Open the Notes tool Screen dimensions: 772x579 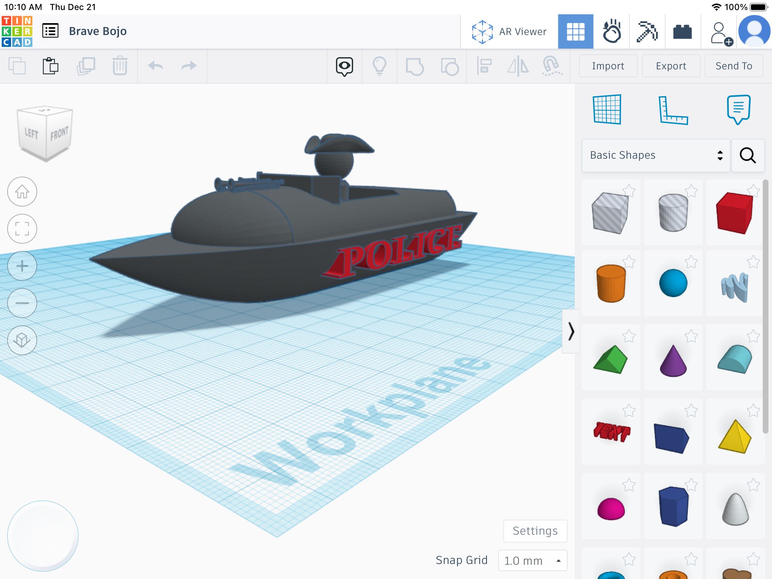coord(738,109)
